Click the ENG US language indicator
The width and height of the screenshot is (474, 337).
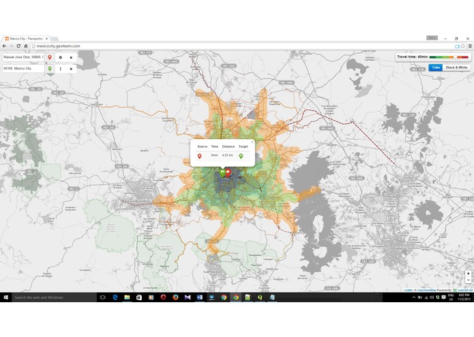(x=451, y=297)
